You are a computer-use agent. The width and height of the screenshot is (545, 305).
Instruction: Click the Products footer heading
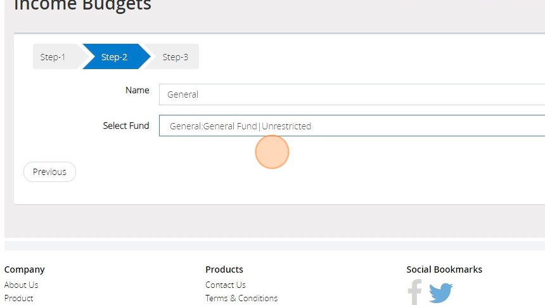(x=224, y=269)
